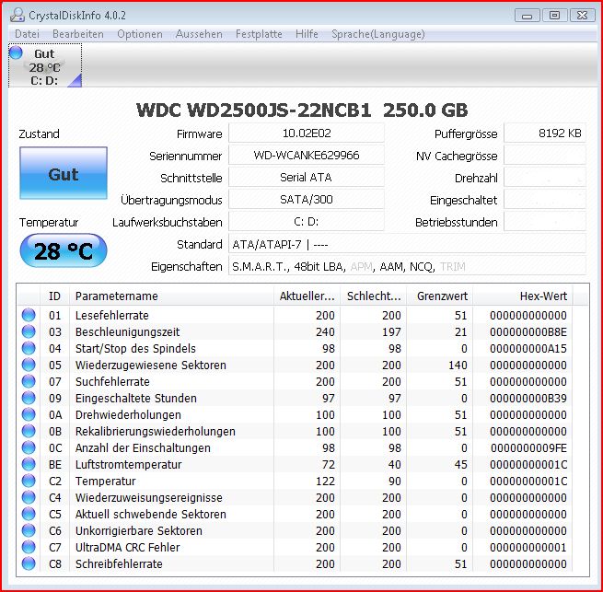Click status icon for Start/Stop des Spindels
The width and height of the screenshot is (603, 592).
click(29, 348)
